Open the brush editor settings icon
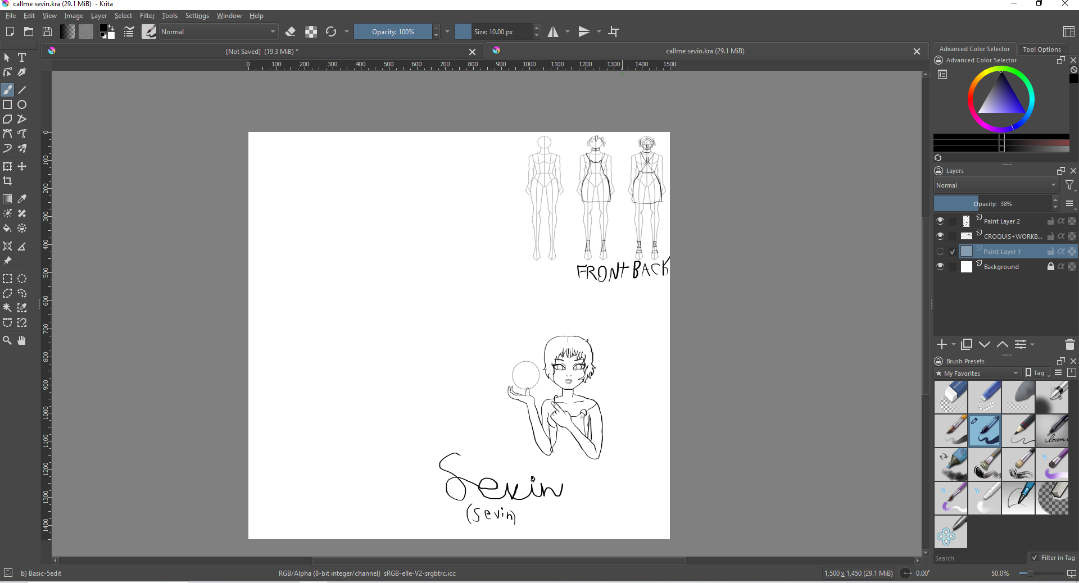Image resolution: width=1079 pixels, height=583 pixels. click(x=129, y=31)
